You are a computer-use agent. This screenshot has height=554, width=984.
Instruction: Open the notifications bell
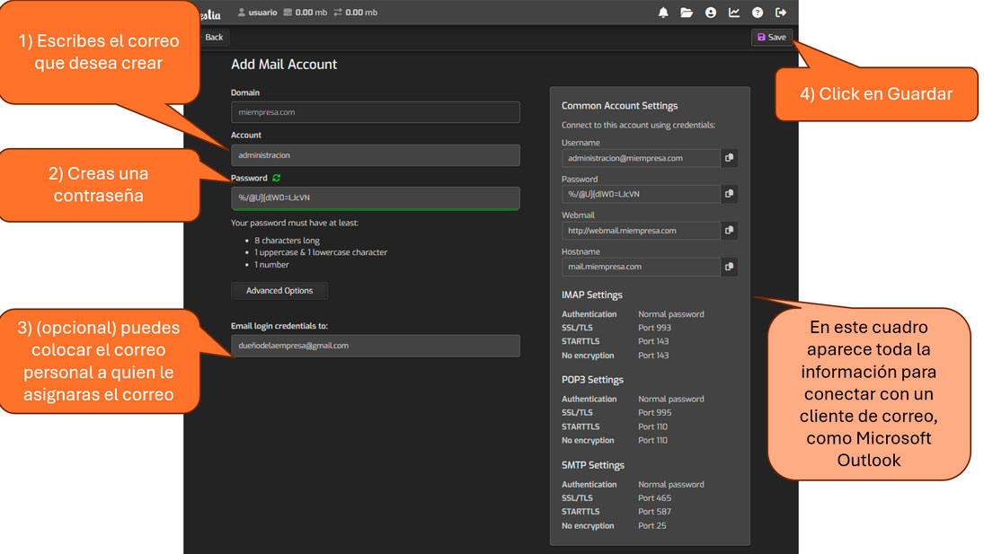[662, 13]
